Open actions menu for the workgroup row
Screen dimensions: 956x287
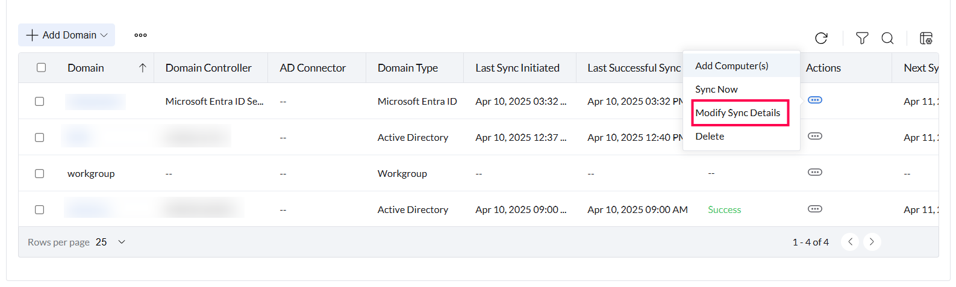(814, 172)
